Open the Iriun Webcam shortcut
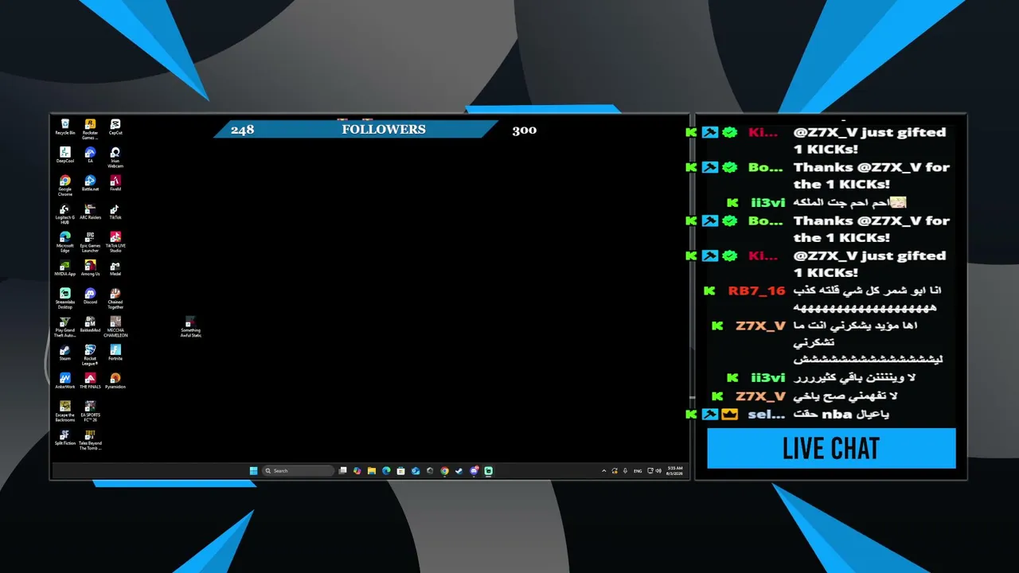 coord(115,158)
